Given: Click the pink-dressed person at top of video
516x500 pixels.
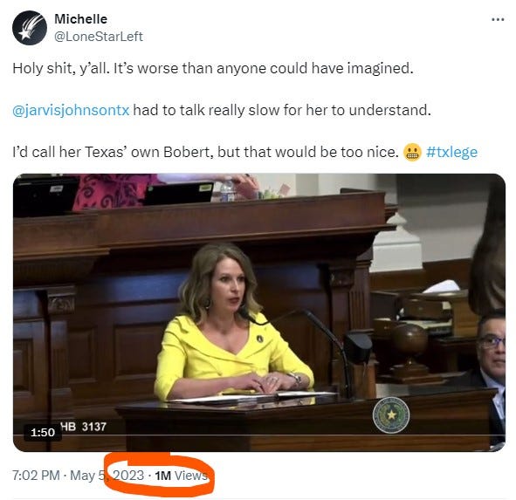Looking at the screenshot, I should pos(115,193).
